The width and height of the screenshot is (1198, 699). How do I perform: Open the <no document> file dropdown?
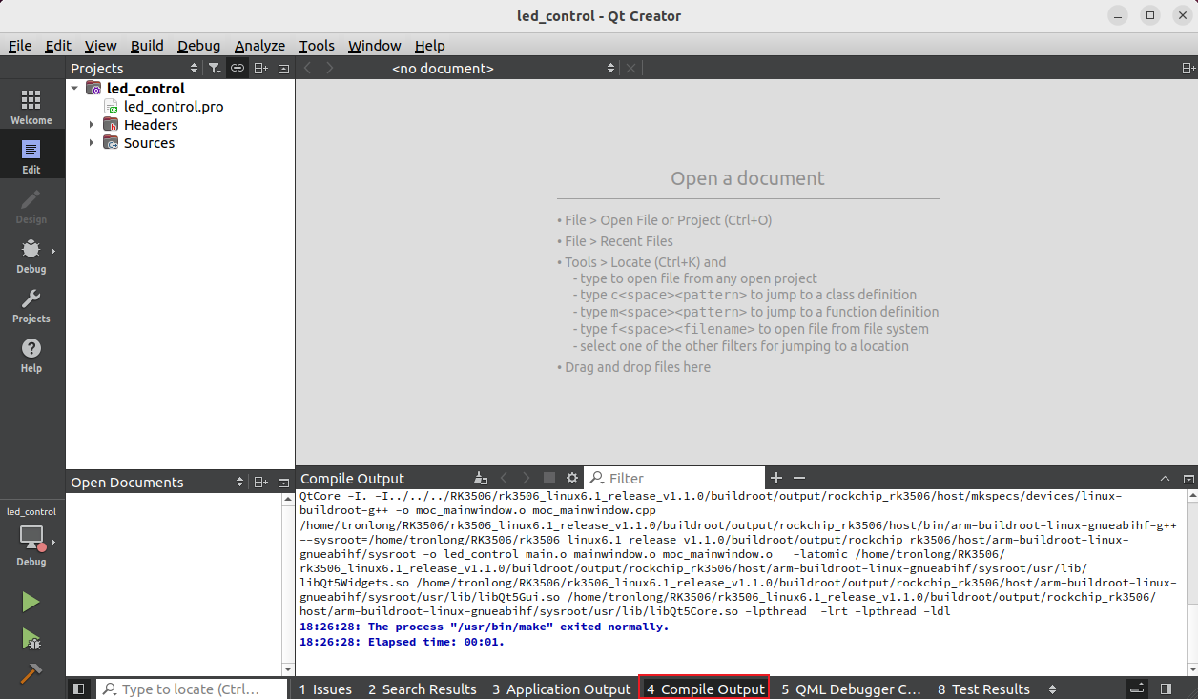(505, 69)
